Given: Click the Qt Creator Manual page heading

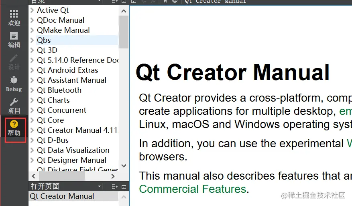Looking at the screenshot, I should click(232, 72).
